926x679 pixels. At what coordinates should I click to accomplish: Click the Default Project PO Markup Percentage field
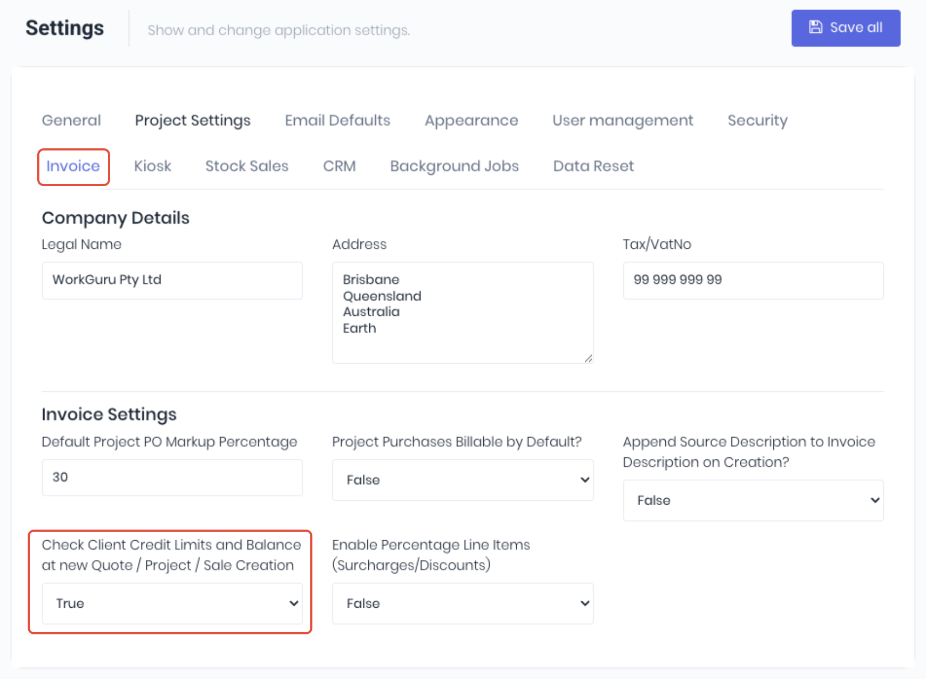(x=172, y=477)
